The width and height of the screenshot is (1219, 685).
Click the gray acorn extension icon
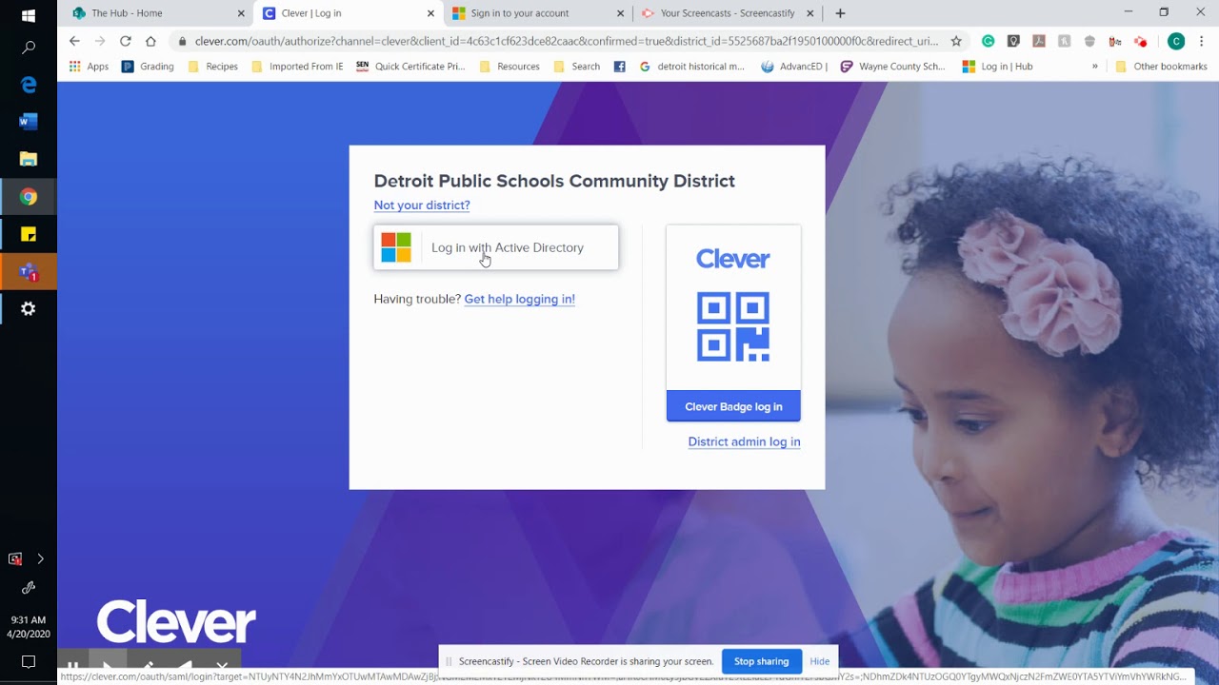click(x=1089, y=41)
